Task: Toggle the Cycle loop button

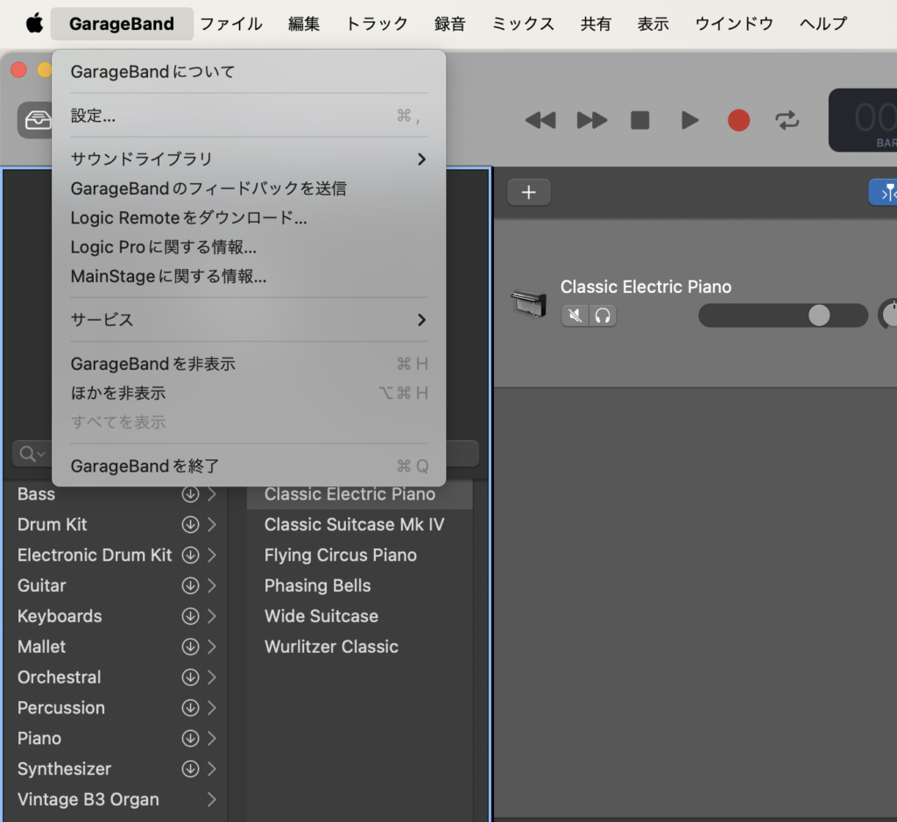Action: pyautogui.click(x=788, y=121)
